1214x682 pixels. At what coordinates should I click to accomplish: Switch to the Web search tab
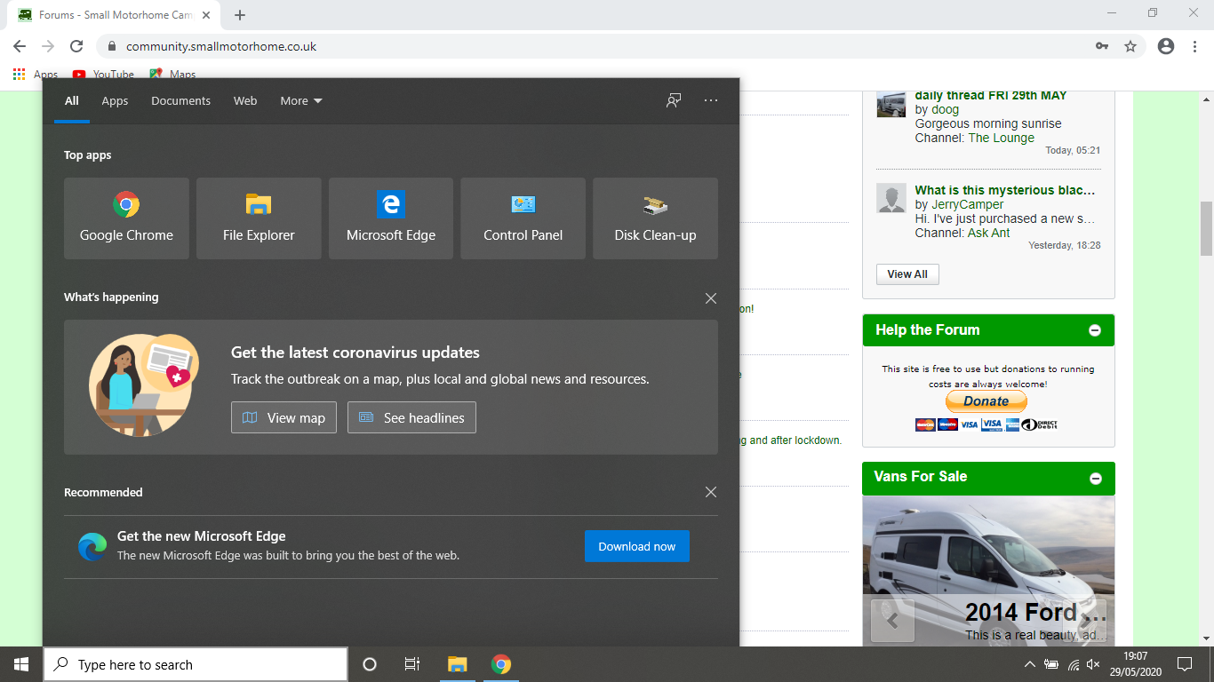click(x=245, y=100)
